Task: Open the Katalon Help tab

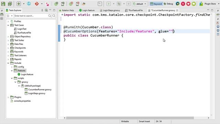Action: click(x=66, y=10)
